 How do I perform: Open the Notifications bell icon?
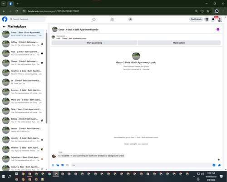(x=213, y=19)
